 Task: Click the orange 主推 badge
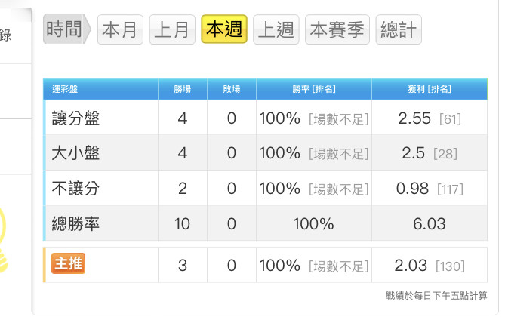click(x=68, y=263)
